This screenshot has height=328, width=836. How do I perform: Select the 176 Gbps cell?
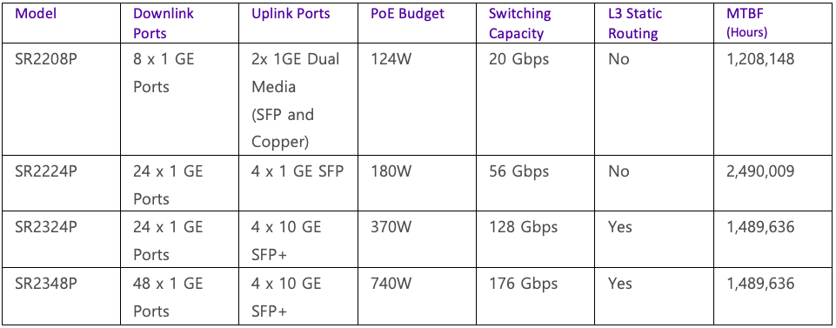[523, 284]
